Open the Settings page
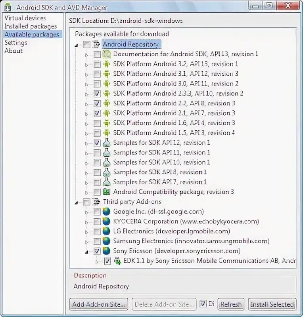 [16, 43]
